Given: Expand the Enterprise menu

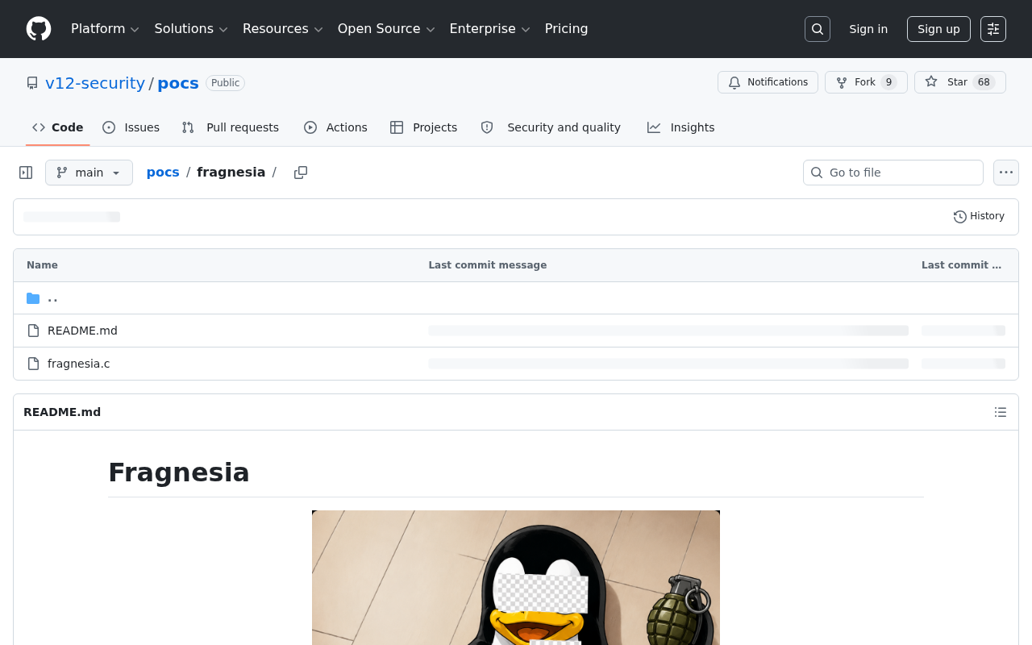Looking at the screenshot, I should tap(489, 29).
